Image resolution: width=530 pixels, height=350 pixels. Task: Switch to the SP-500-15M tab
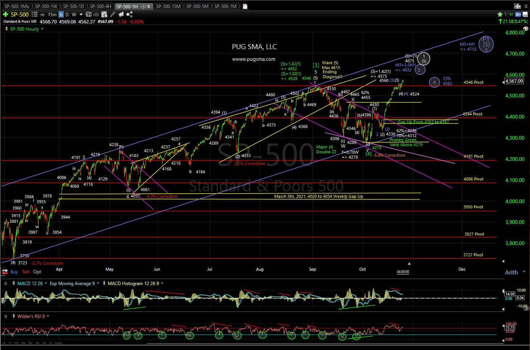(168, 6)
